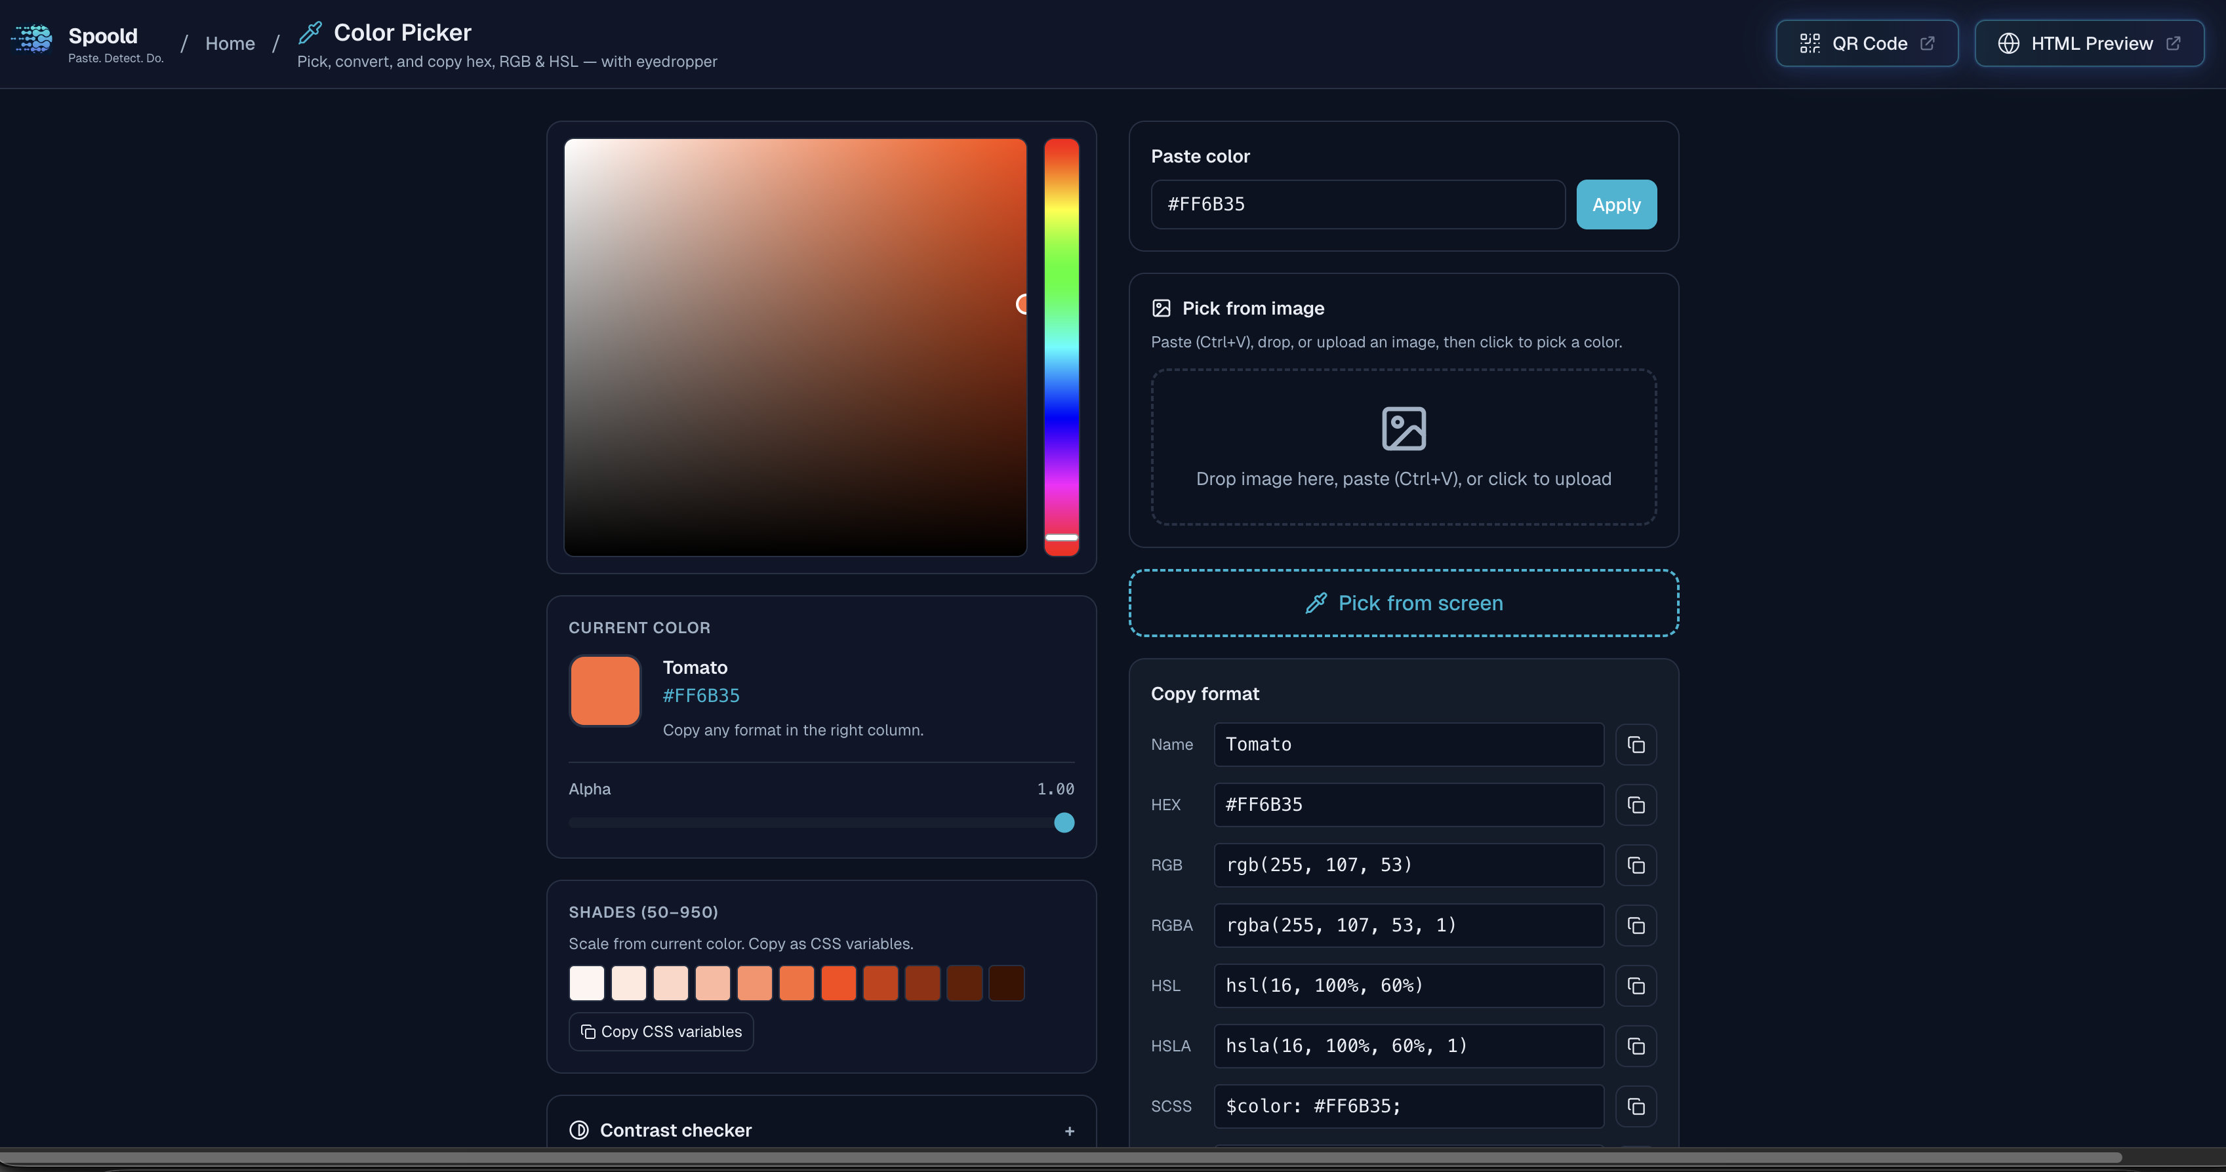The height and width of the screenshot is (1172, 2226).
Task: Activate Pick from screen eyedropper
Action: (1404, 603)
